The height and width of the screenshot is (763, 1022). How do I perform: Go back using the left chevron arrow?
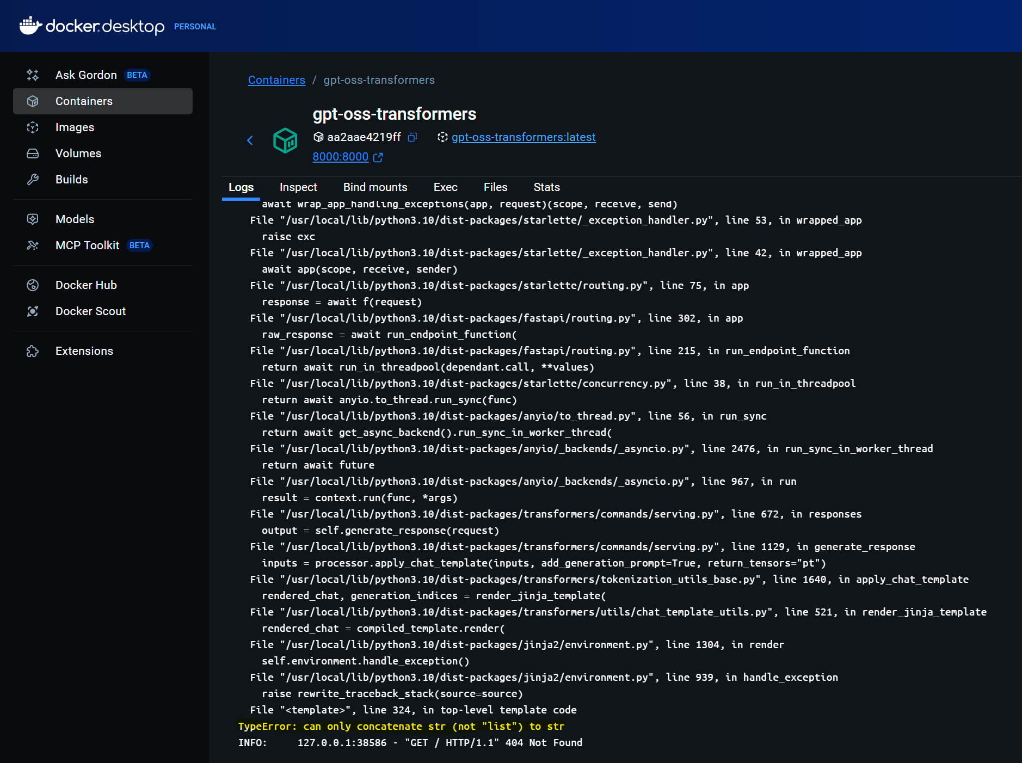(x=250, y=140)
